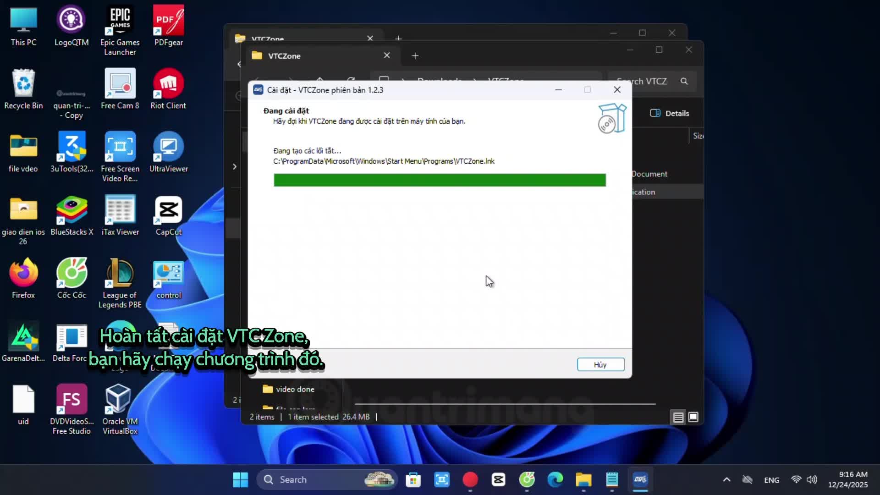Open iTax Viewer shortcut
The image size is (880, 495).
click(x=120, y=216)
